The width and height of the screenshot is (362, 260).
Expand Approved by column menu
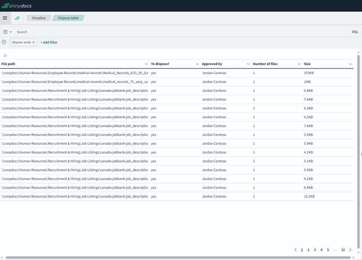[248, 64]
